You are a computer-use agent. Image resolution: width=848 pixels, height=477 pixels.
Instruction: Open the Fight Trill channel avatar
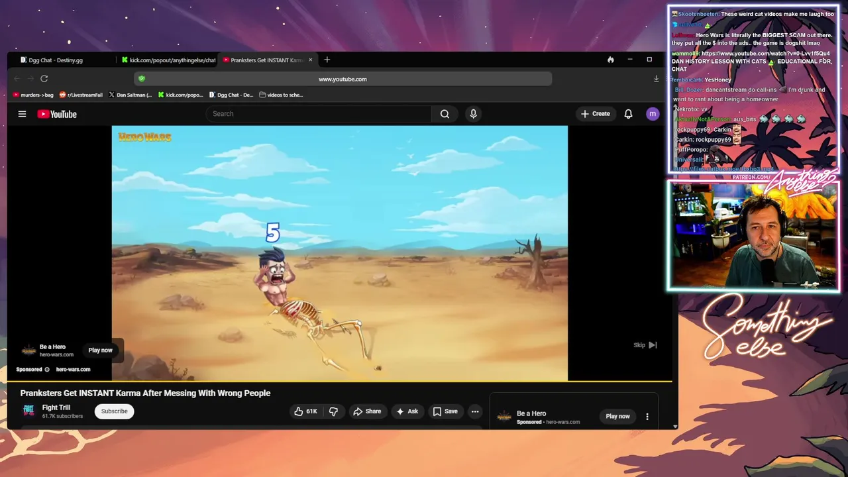28,411
